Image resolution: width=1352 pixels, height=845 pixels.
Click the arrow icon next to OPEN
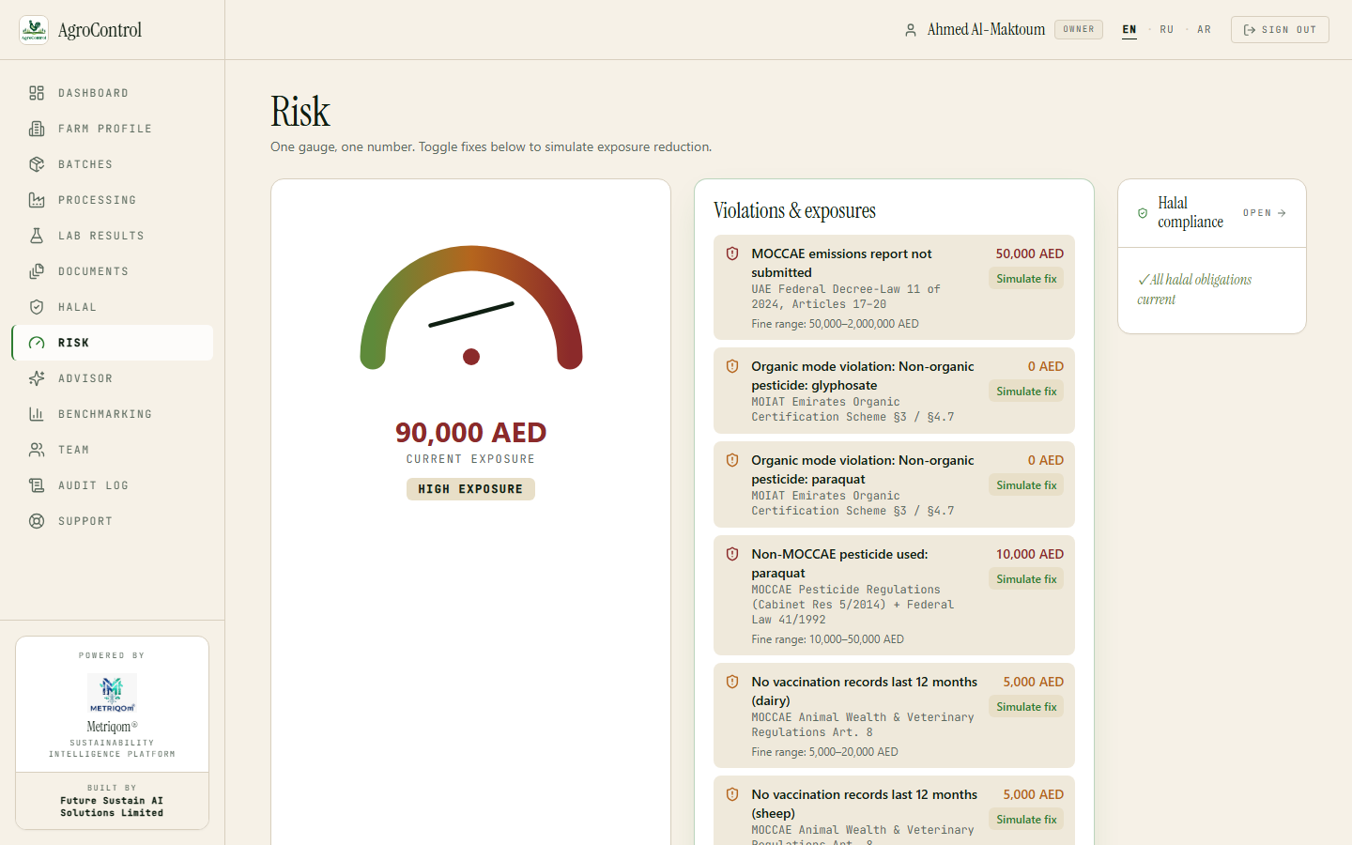(x=1282, y=213)
